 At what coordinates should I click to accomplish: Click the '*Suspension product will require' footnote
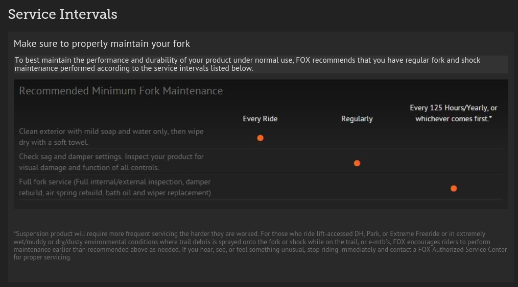(x=260, y=246)
